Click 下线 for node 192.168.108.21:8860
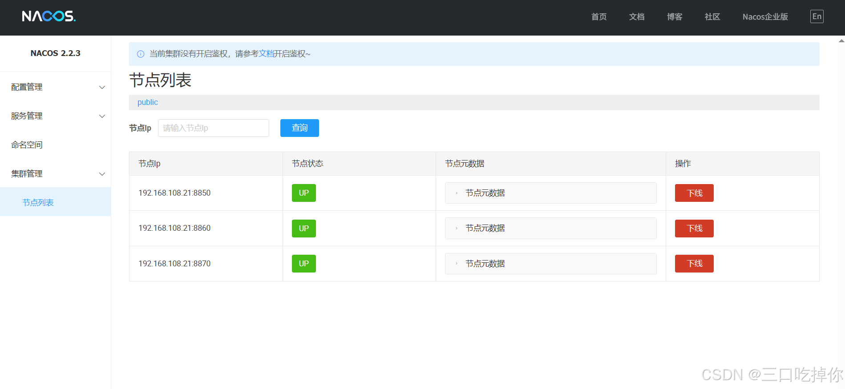 pyautogui.click(x=694, y=229)
